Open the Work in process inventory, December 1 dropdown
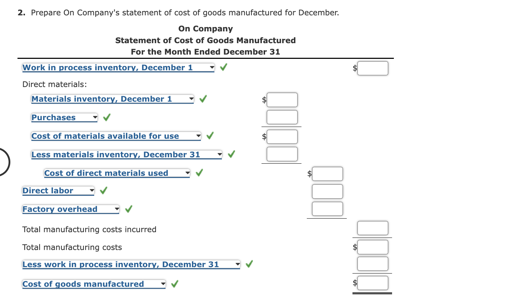Viewport: 528px width, 301px height. 211,67
